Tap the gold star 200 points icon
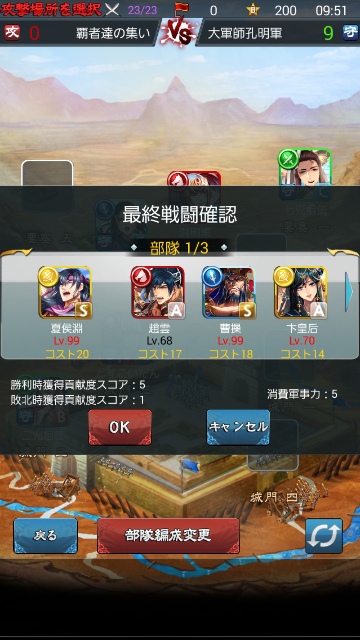This screenshot has width=360, height=640. tap(253, 10)
